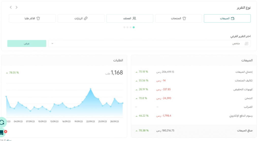This screenshot has width=260, height=141.
Task: Select the middle gray carousel dot
Action: 127,27
